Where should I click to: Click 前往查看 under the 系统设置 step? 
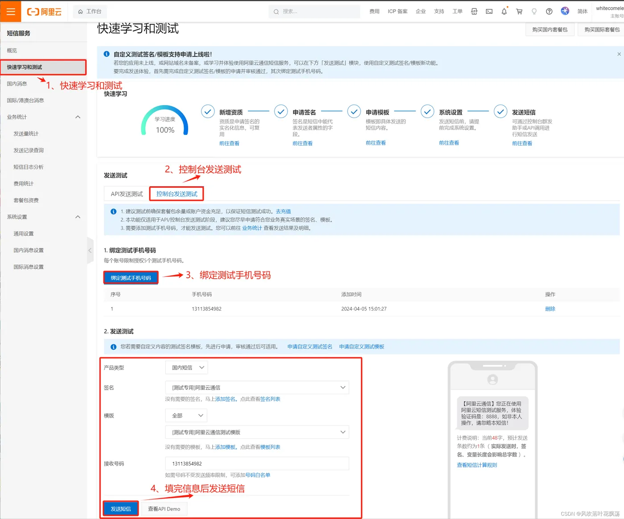[x=449, y=143]
